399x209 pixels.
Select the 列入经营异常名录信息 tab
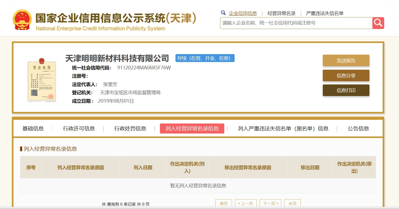point(192,129)
